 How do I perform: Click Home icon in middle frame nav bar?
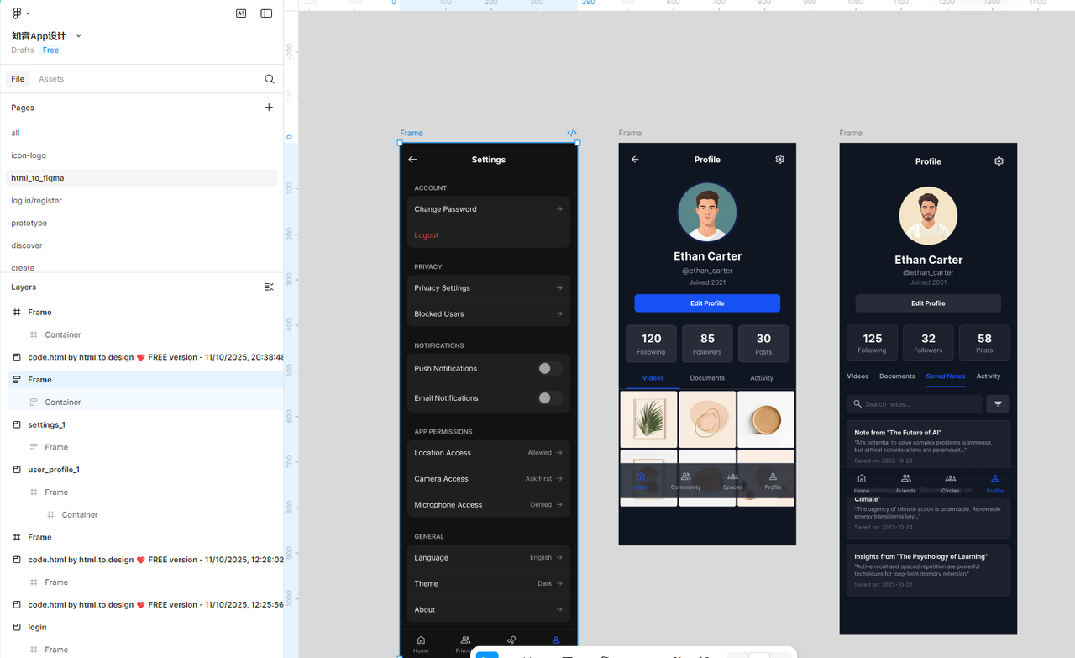point(641,476)
